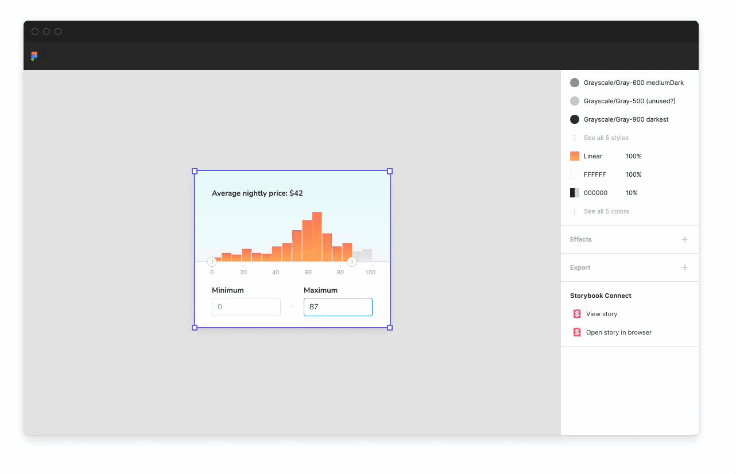This screenshot has height=474, width=736.
Task: Click the Storybook icon beside Open story in browser
Action: pyautogui.click(x=576, y=332)
